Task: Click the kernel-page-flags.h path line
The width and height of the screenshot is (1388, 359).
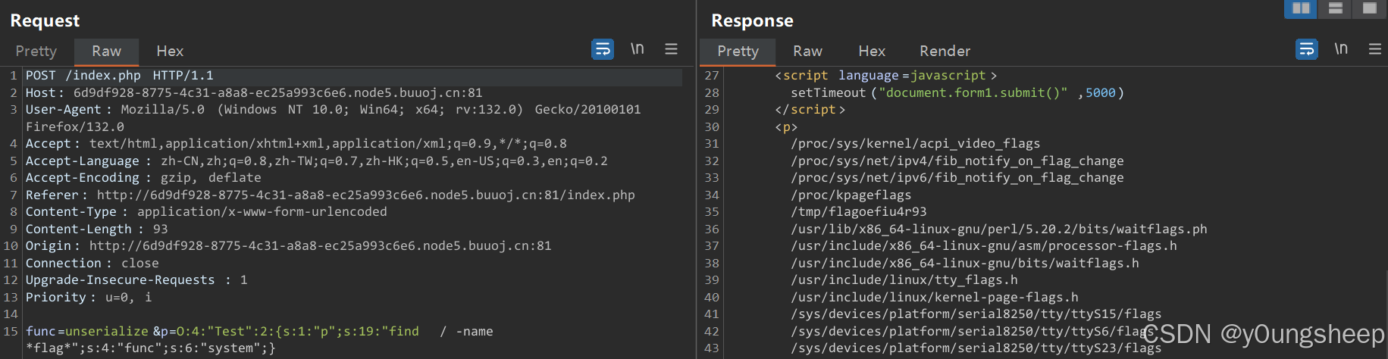Action: pos(935,298)
